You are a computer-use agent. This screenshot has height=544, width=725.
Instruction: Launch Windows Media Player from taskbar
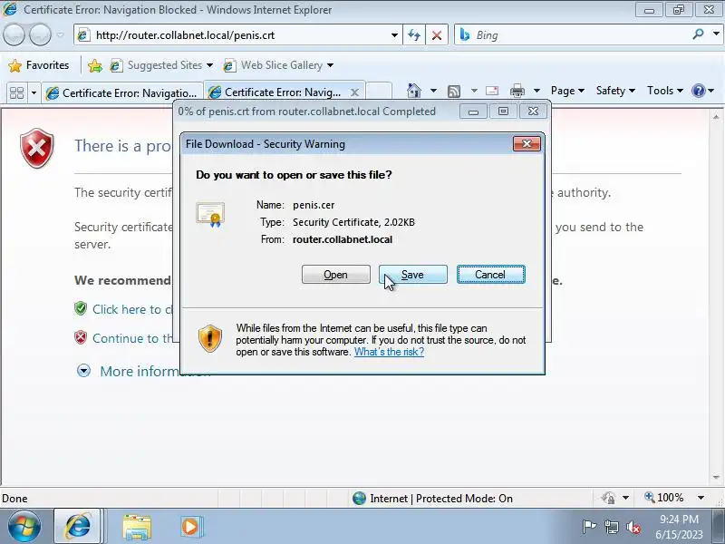point(190,527)
